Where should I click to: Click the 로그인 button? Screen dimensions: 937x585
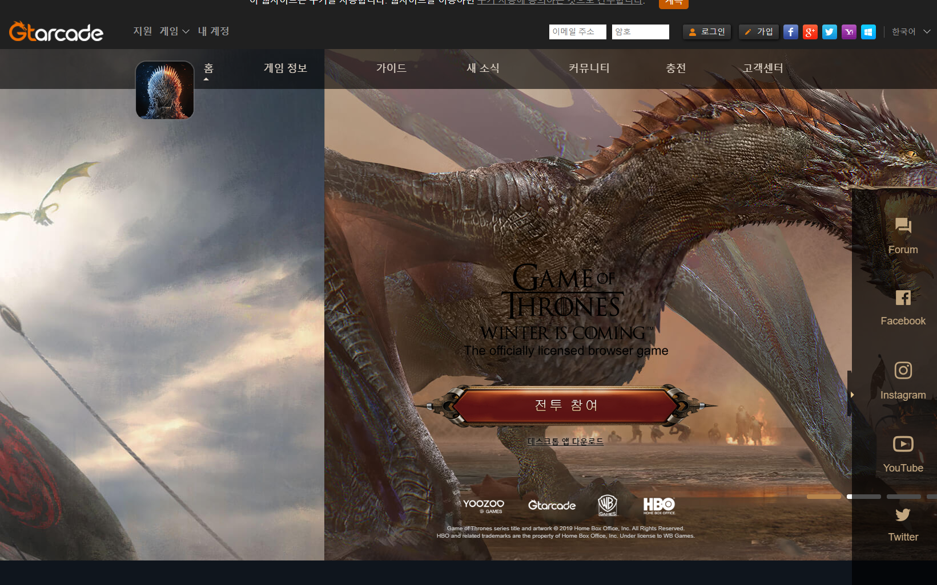[x=707, y=32]
